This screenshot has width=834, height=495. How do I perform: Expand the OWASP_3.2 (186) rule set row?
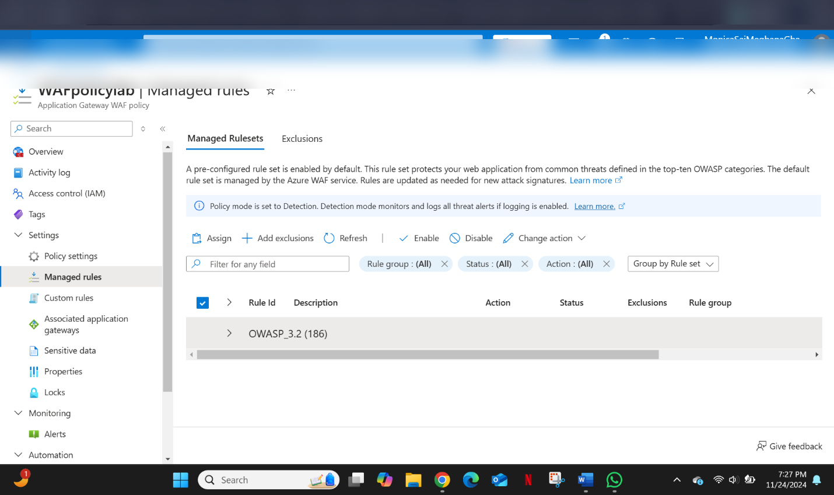229,333
